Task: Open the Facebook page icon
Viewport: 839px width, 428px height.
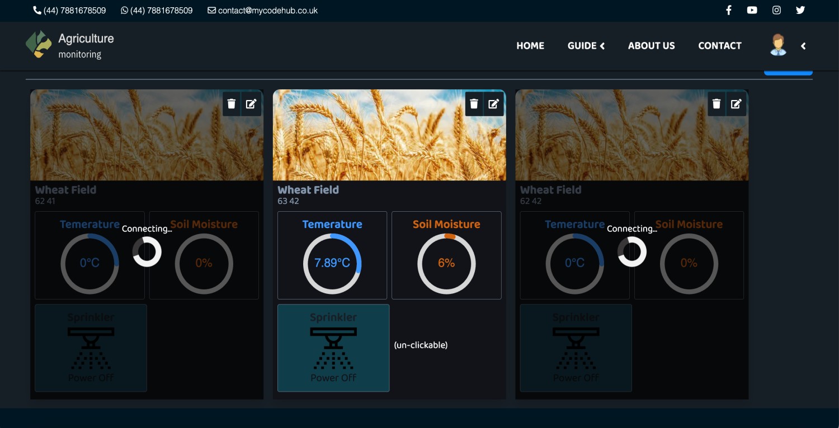Action: [728, 10]
